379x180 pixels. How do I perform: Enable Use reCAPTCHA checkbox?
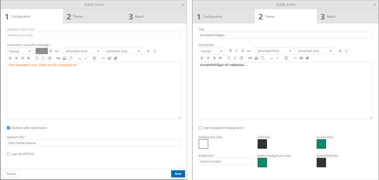8,154
